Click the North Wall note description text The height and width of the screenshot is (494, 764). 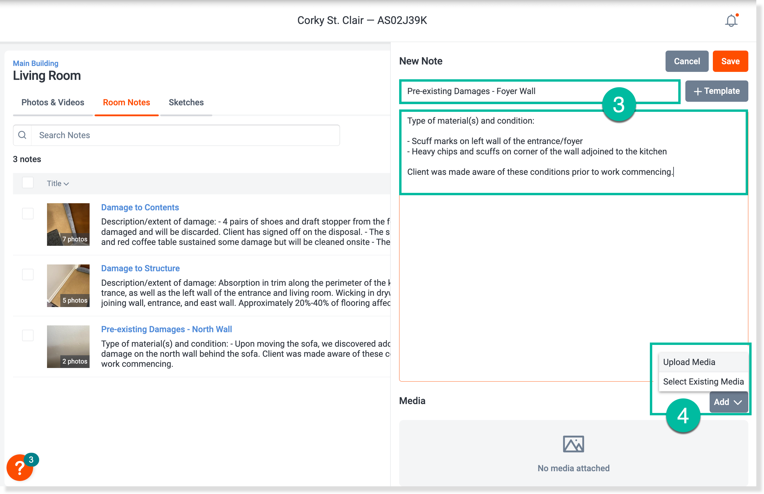click(x=246, y=353)
